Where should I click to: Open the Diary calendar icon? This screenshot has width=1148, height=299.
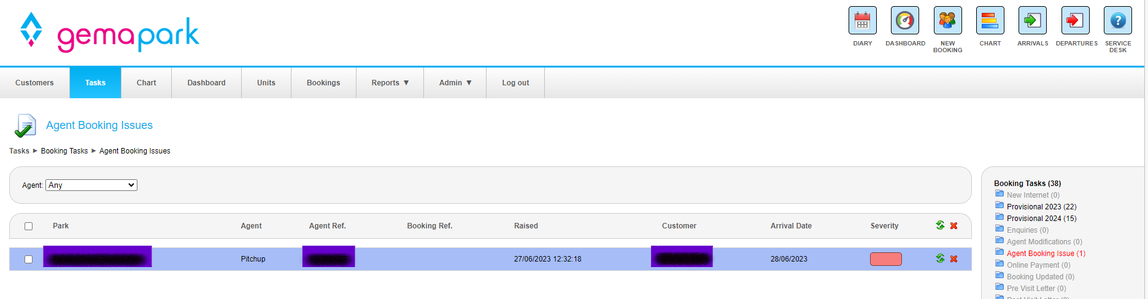click(x=862, y=21)
